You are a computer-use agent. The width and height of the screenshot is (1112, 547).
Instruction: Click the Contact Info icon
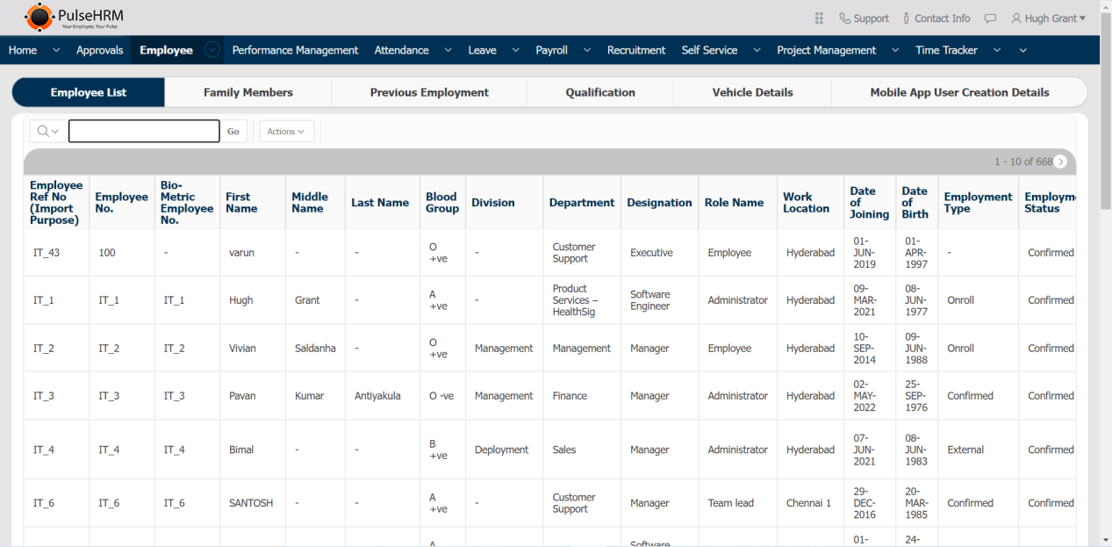[x=907, y=18]
